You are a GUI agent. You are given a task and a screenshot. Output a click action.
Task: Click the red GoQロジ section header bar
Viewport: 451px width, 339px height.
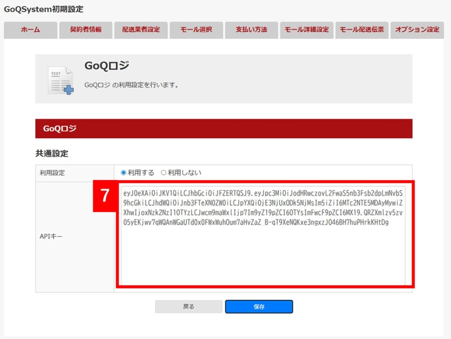(224, 129)
